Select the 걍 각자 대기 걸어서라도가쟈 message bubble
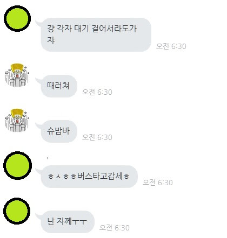Screen dimensions: 227x238 tap(96, 34)
